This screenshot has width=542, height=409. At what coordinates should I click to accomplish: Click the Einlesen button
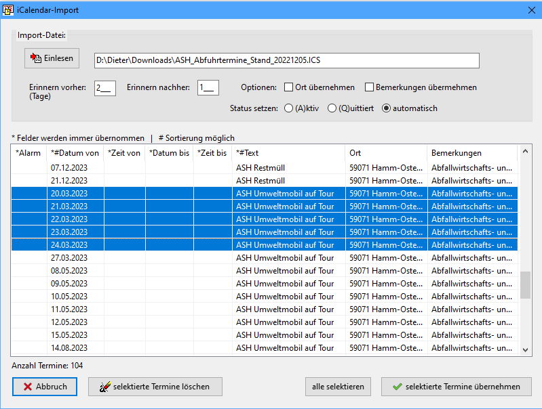52,58
